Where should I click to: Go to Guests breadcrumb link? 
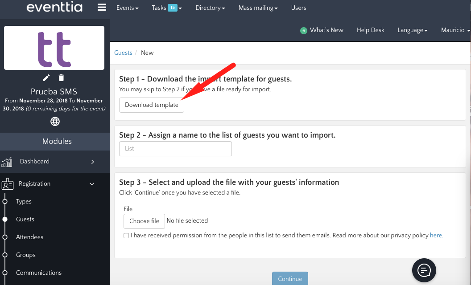[x=123, y=53]
